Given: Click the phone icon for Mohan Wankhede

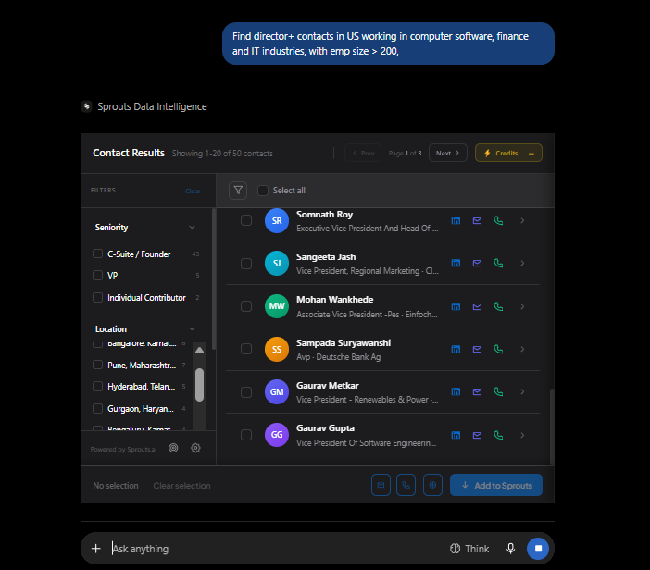Looking at the screenshot, I should click(x=498, y=306).
